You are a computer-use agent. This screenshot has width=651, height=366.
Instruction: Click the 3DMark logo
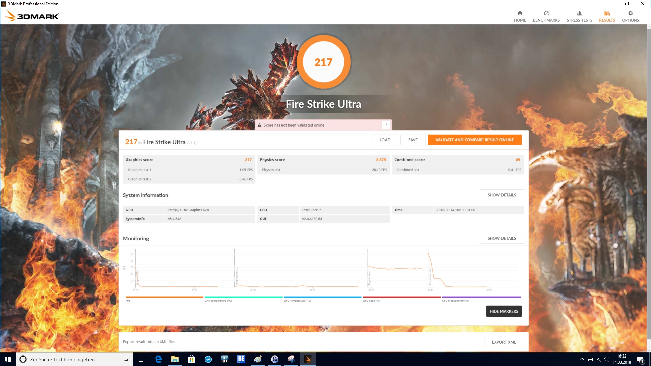pos(33,16)
